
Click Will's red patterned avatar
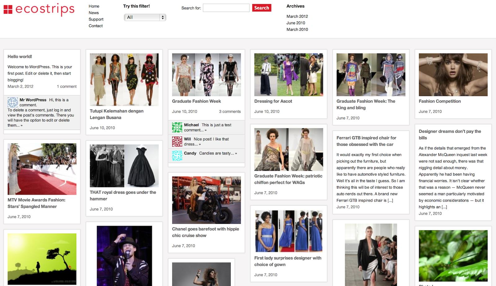click(x=177, y=142)
